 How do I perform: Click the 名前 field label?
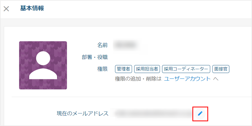click(102, 45)
